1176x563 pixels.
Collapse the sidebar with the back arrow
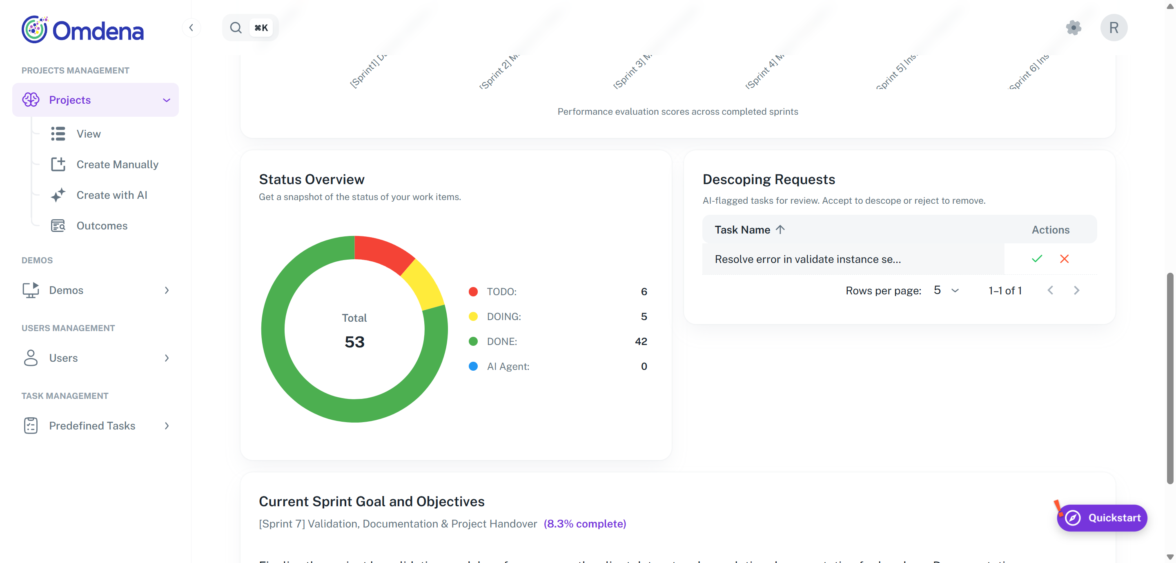coord(191,27)
